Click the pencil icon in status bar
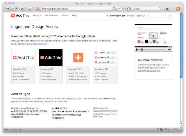The height and width of the screenshot is (136, 186). click(x=158, y=129)
